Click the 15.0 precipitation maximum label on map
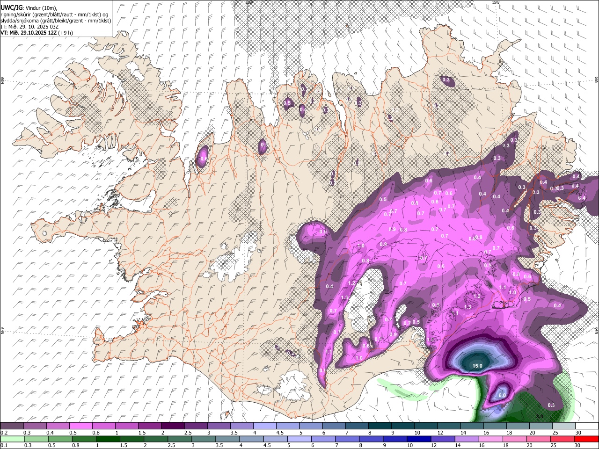Screen dimensions: 599x449 tap(477, 366)
